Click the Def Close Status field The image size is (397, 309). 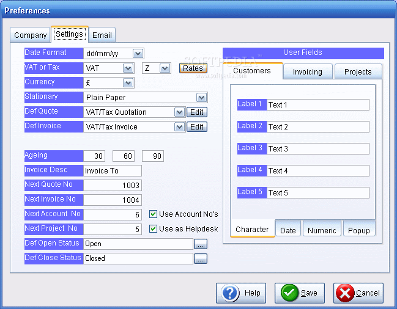click(138, 259)
